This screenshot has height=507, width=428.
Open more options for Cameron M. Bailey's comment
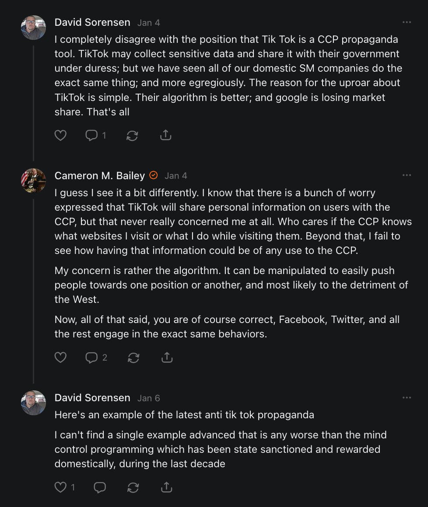point(407,175)
